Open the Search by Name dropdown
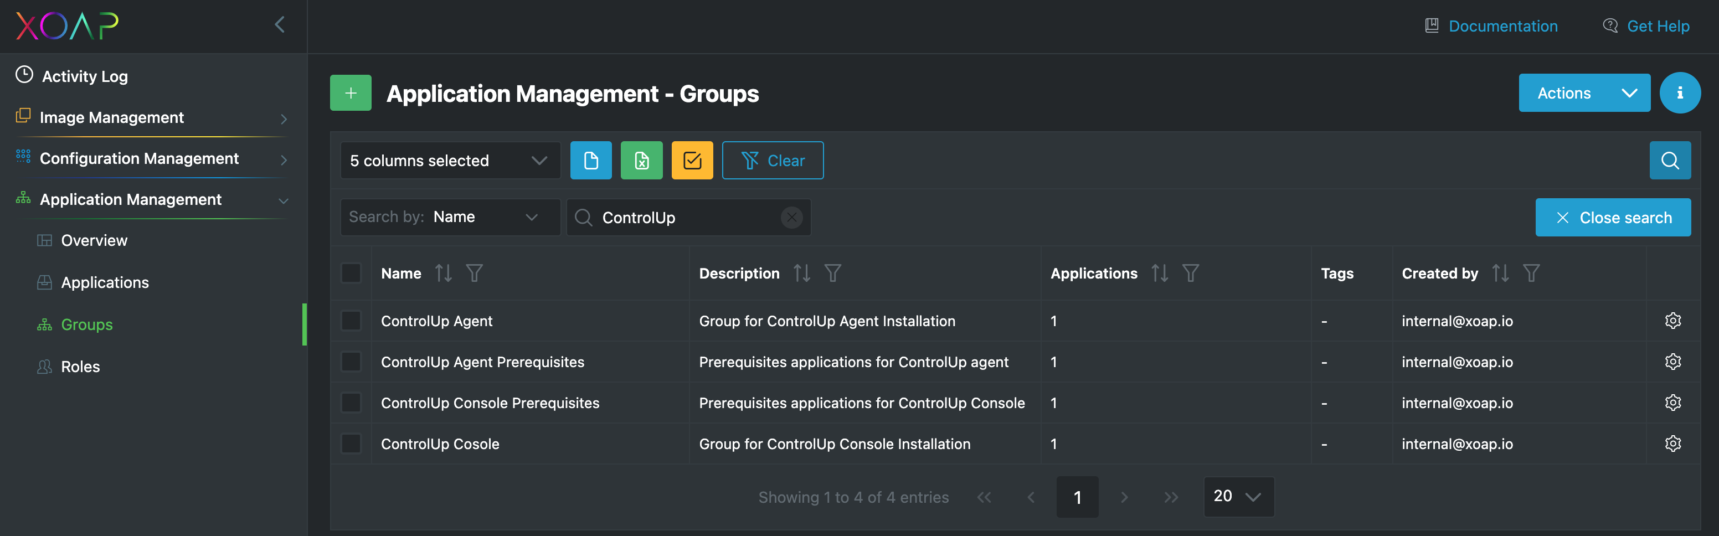 point(450,217)
